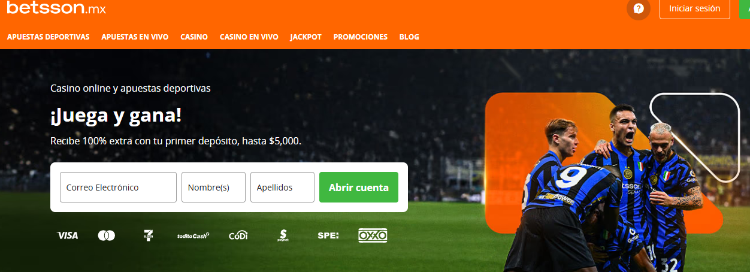Open the Jackpot menu item

[306, 37]
